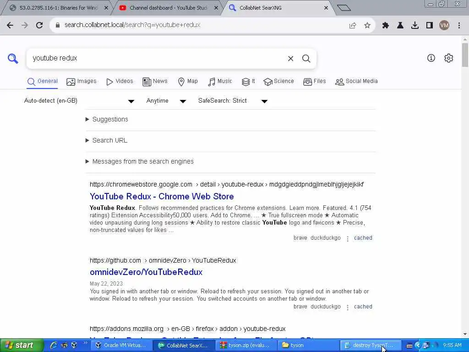
Task: Select the General search tab
Action: click(42, 82)
